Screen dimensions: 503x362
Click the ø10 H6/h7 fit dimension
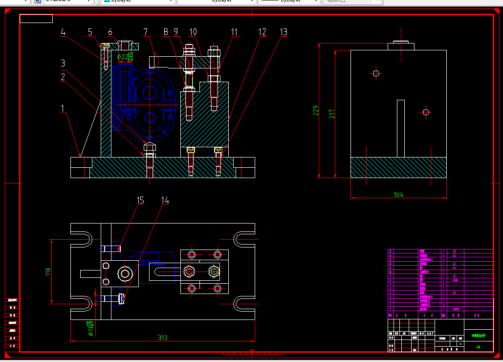(91, 328)
